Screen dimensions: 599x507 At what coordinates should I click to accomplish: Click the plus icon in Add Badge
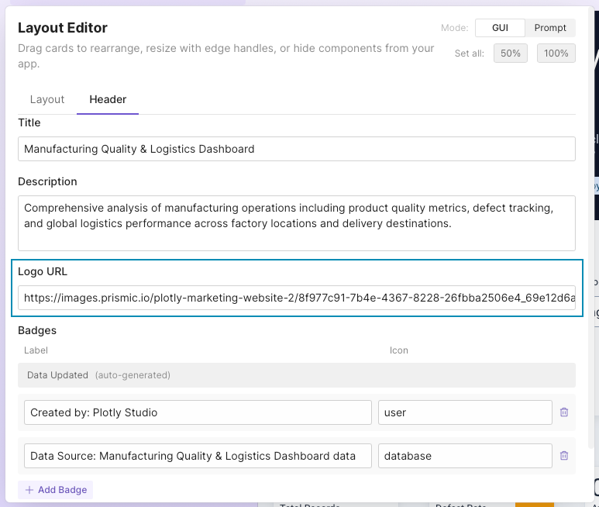[29, 490]
